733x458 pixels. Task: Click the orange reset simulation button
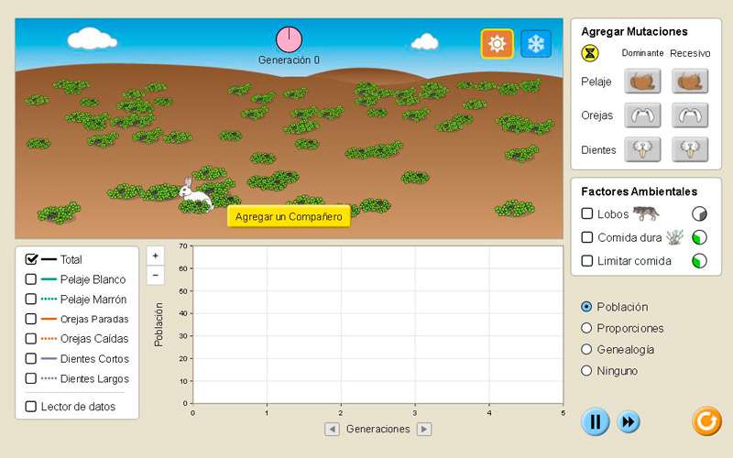click(x=706, y=421)
